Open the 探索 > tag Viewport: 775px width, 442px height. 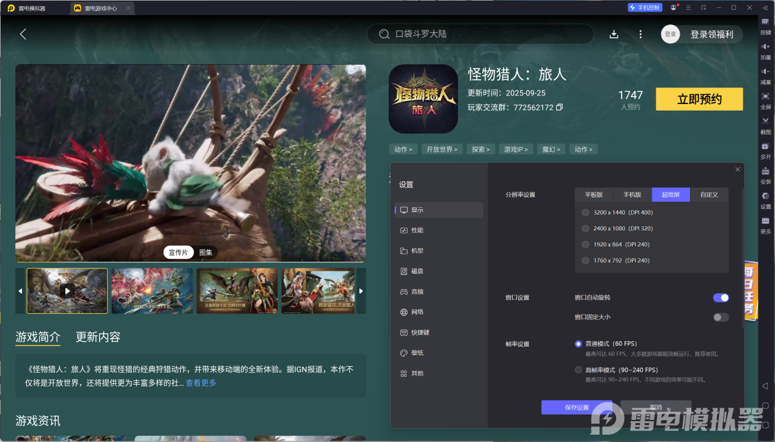(x=481, y=149)
